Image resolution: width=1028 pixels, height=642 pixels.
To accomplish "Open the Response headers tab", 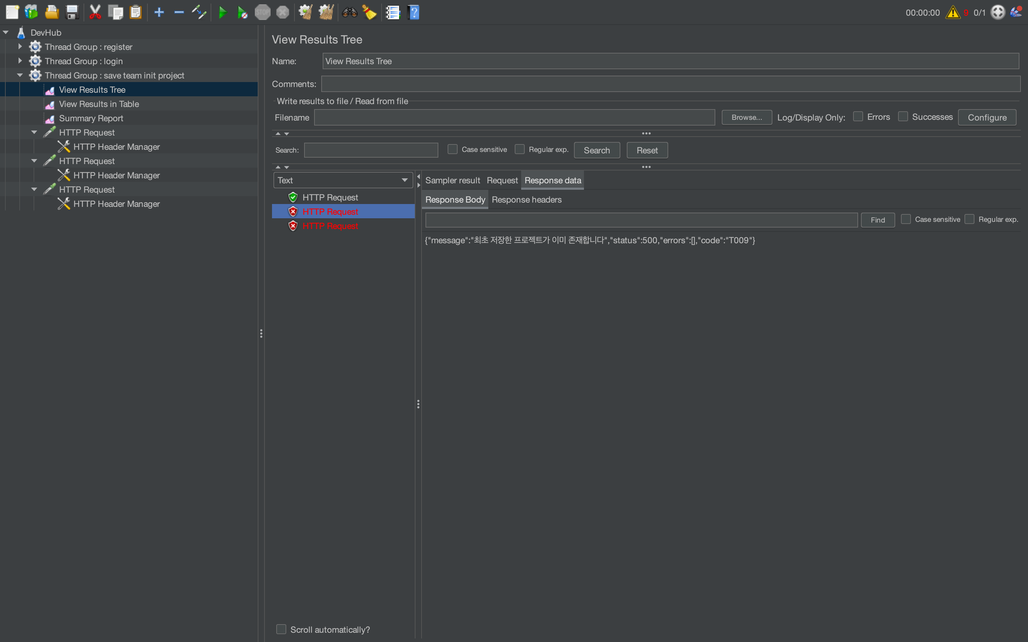I will coord(526,200).
